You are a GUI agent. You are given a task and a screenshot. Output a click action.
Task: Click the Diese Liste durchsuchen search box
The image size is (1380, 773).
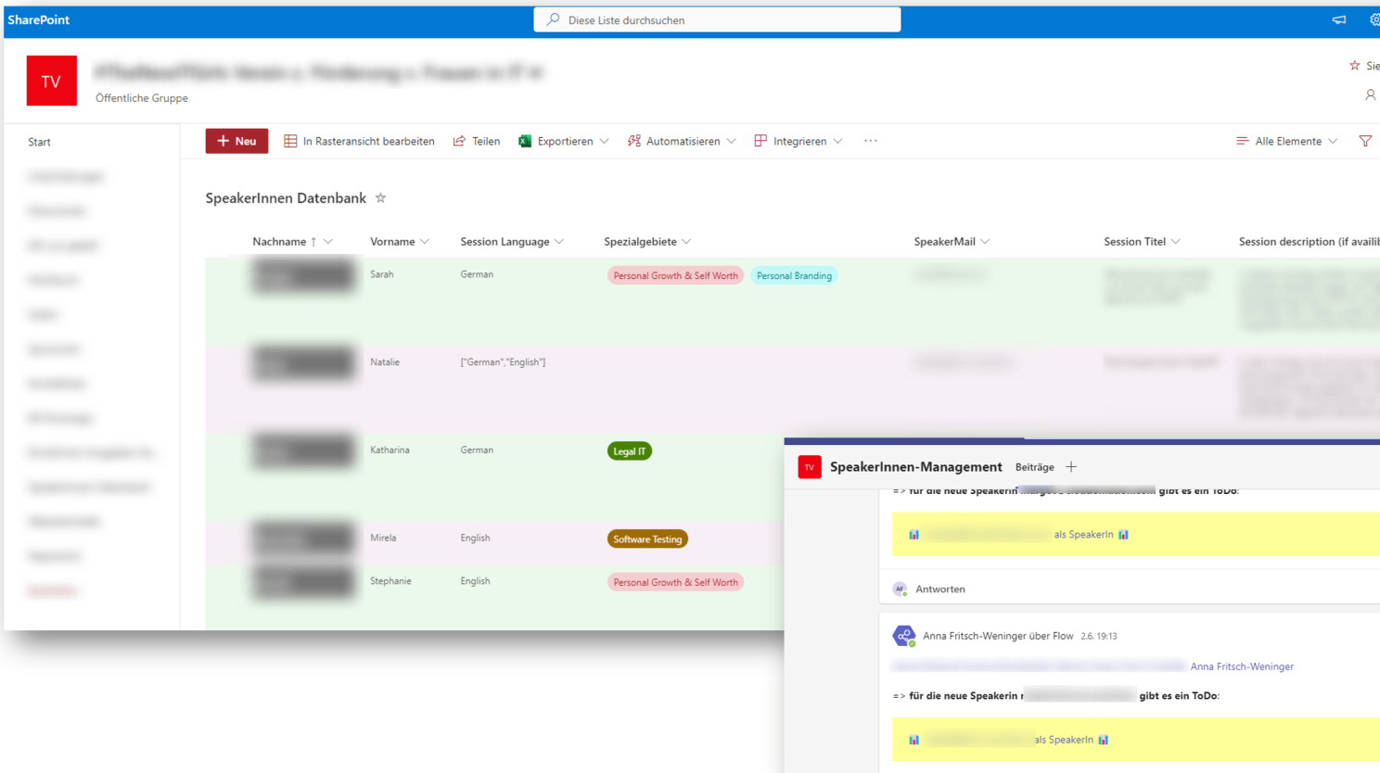[x=717, y=19]
